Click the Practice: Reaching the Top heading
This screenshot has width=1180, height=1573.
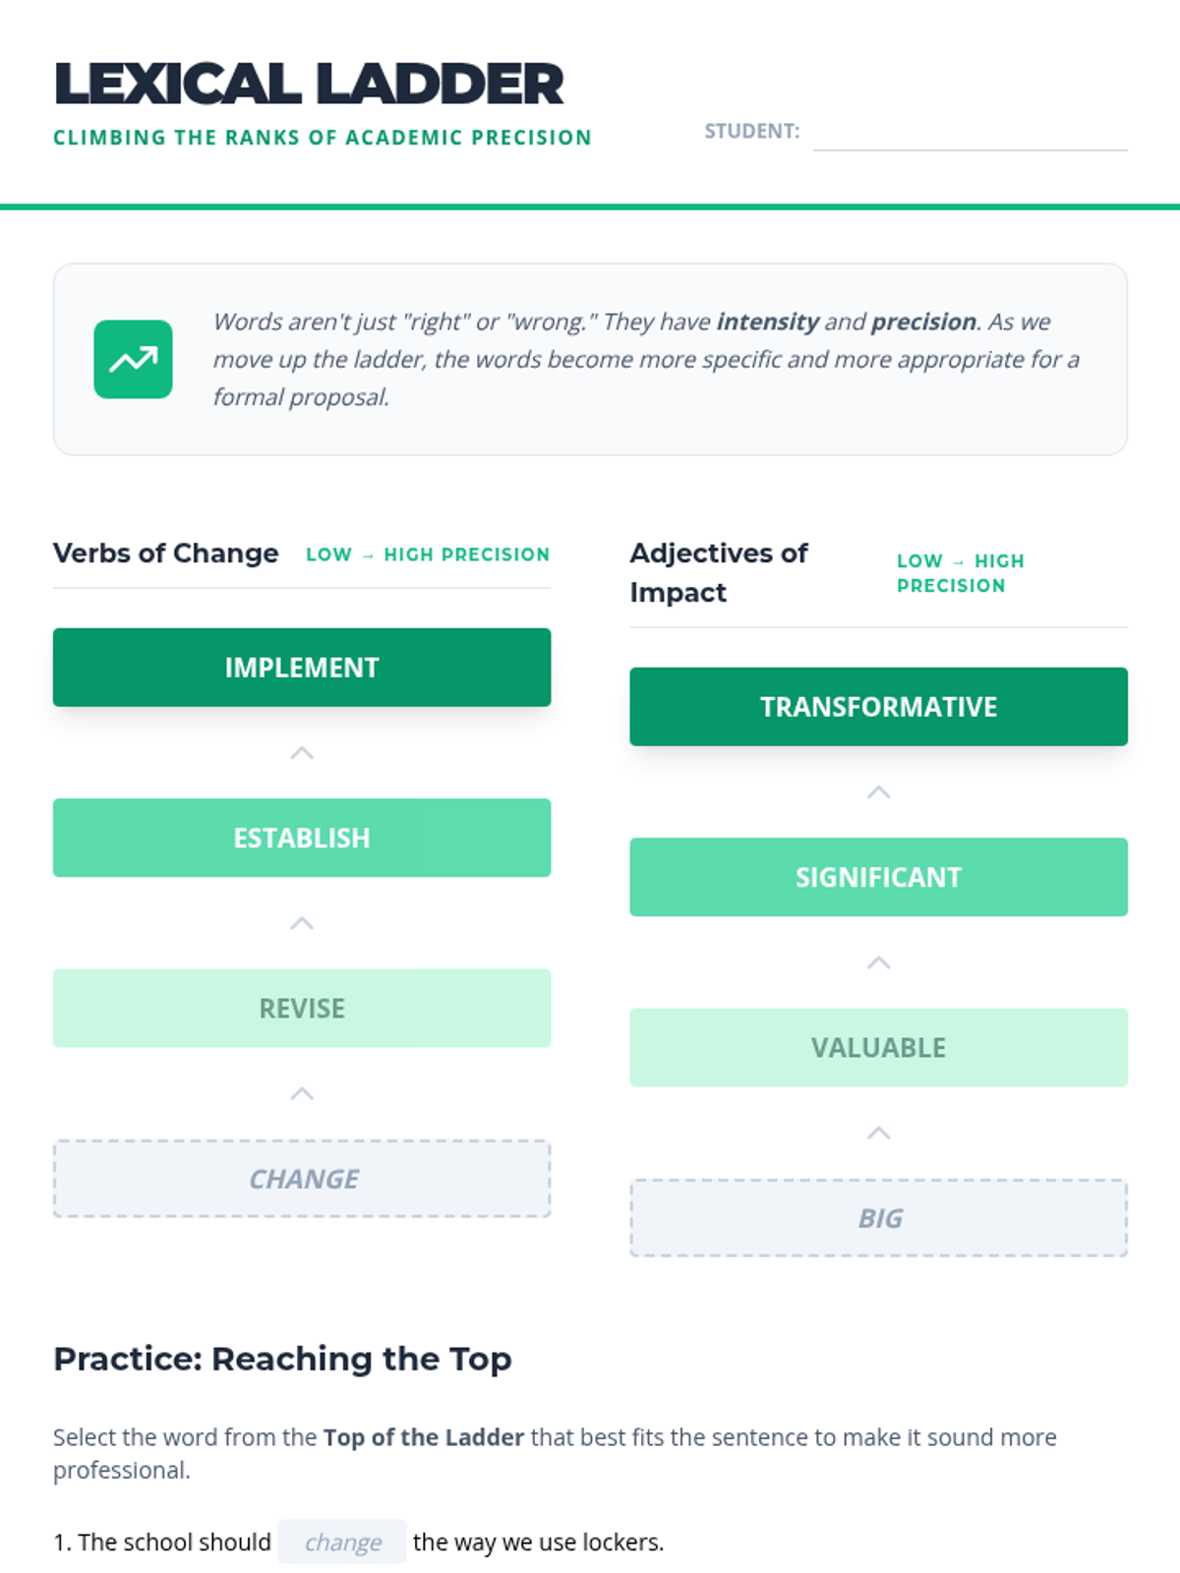click(x=282, y=1359)
